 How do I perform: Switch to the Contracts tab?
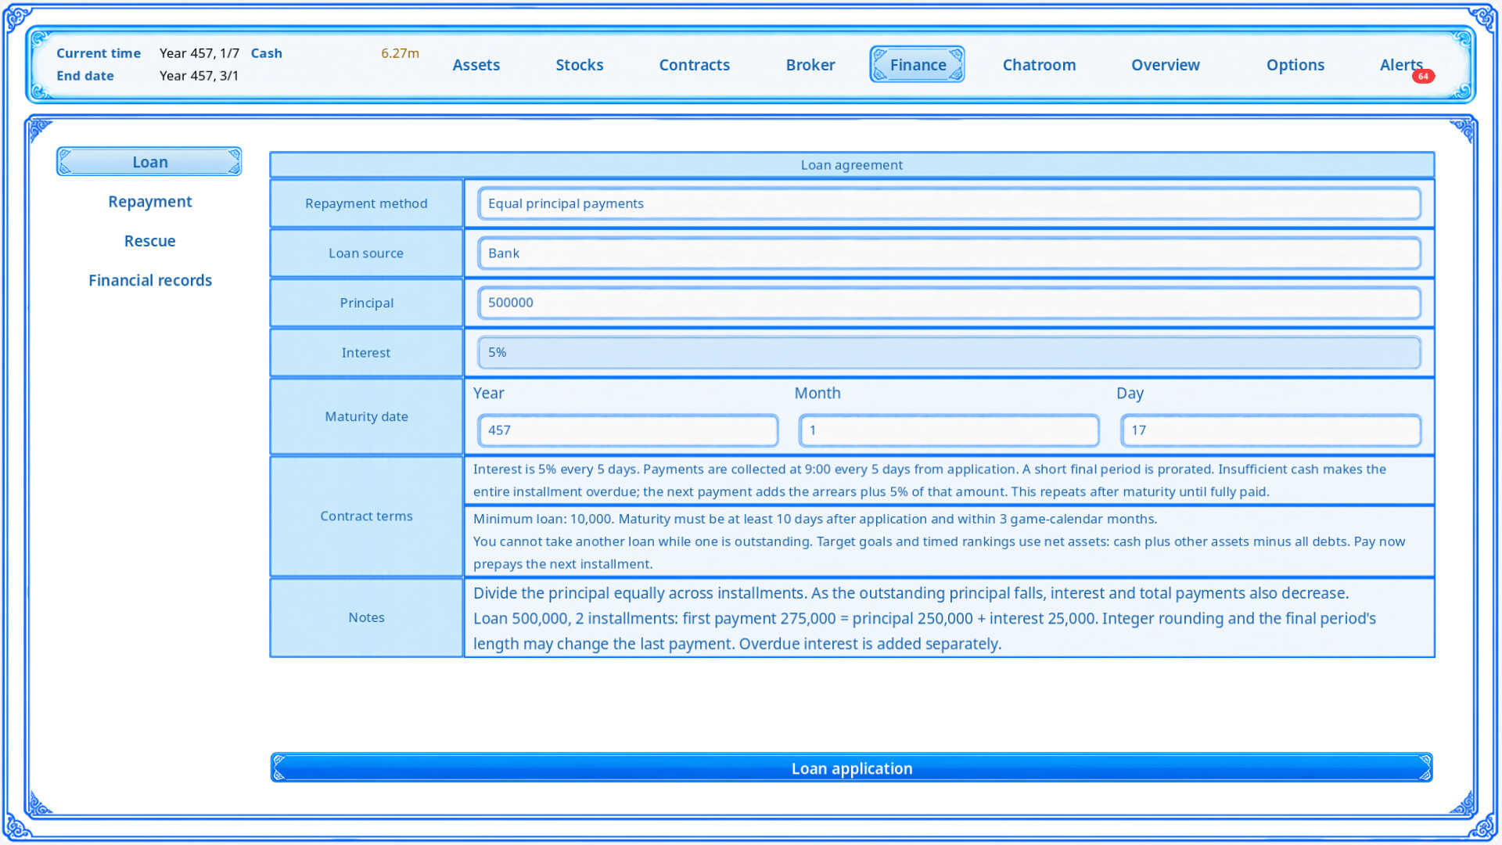(694, 65)
